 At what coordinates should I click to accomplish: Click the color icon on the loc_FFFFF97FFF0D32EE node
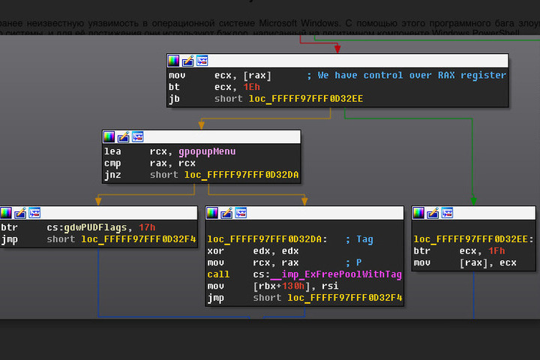418,213
